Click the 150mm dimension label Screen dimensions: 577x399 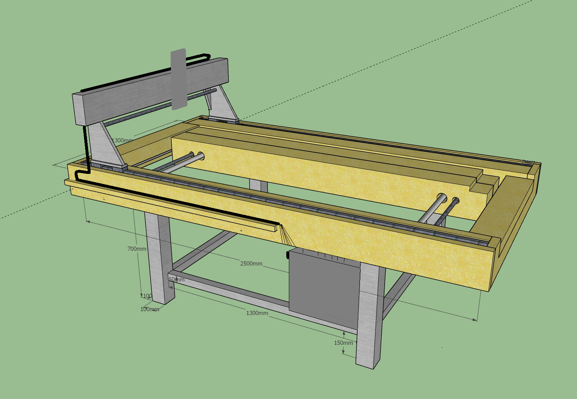343,343
